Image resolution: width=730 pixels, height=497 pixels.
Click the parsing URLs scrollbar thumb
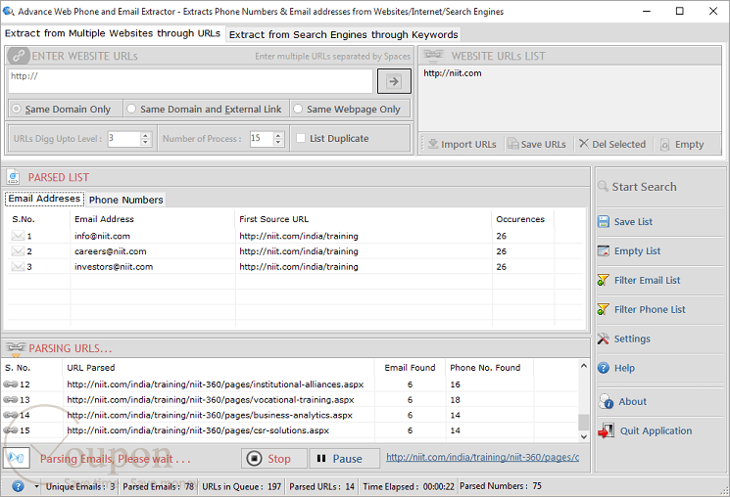pos(583,422)
